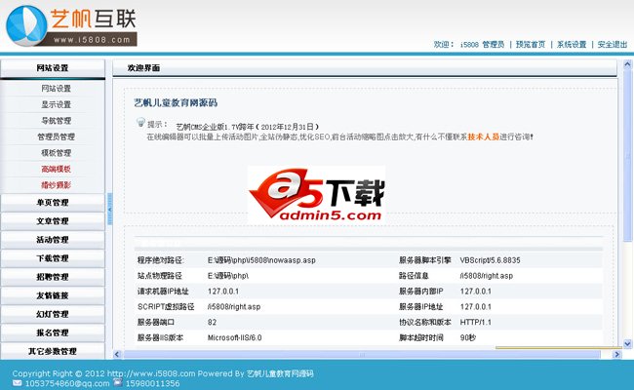Click the HTTP/1.1 protocol value
Image resolution: width=634 pixels, height=390 pixels.
click(x=476, y=323)
